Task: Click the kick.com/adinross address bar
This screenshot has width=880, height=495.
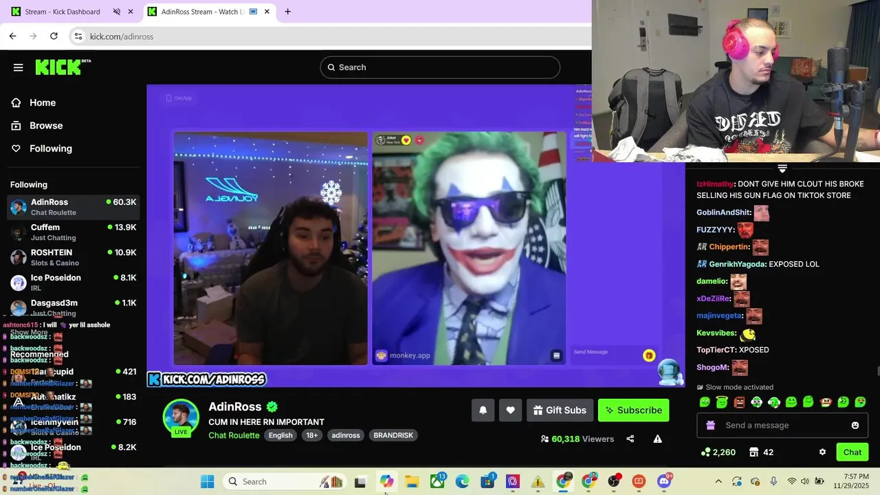Action: [330, 36]
